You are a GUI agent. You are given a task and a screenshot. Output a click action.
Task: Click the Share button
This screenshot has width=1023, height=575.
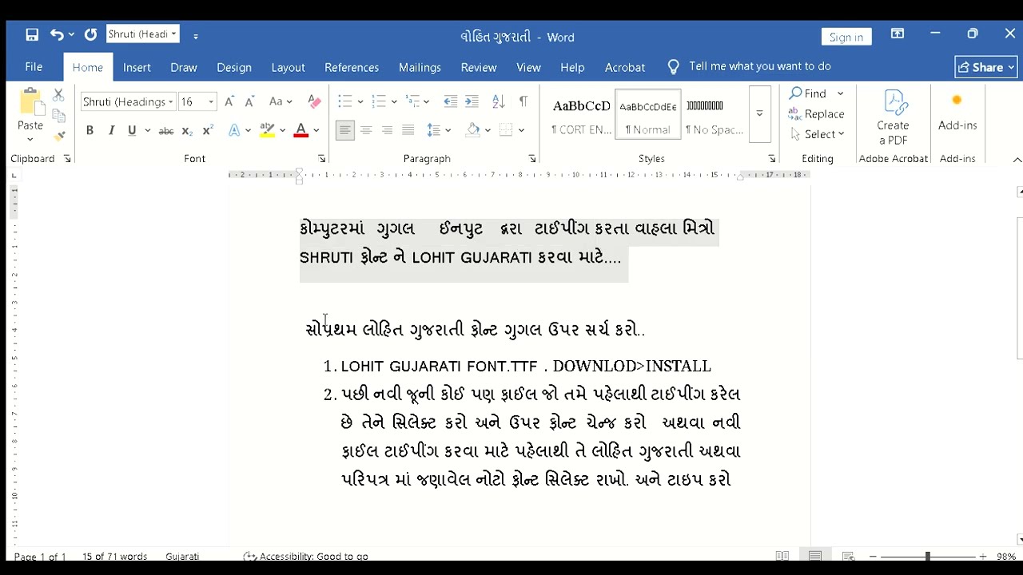[x=986, y=67]
